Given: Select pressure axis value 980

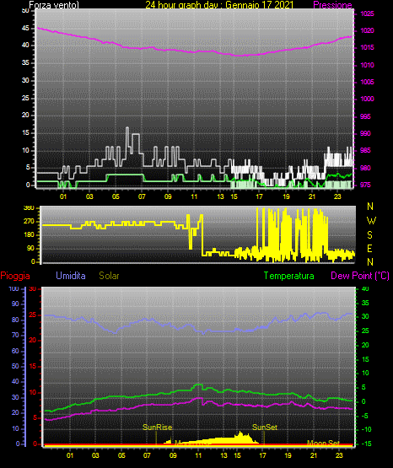Looking at the screenshot, I should [365, 168].
